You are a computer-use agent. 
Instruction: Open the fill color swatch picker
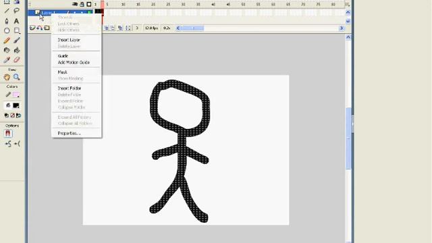pyautogui.click(x=16, y=105)
